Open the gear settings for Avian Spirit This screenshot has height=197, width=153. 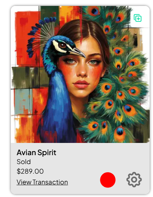click(x=134, y=180)
